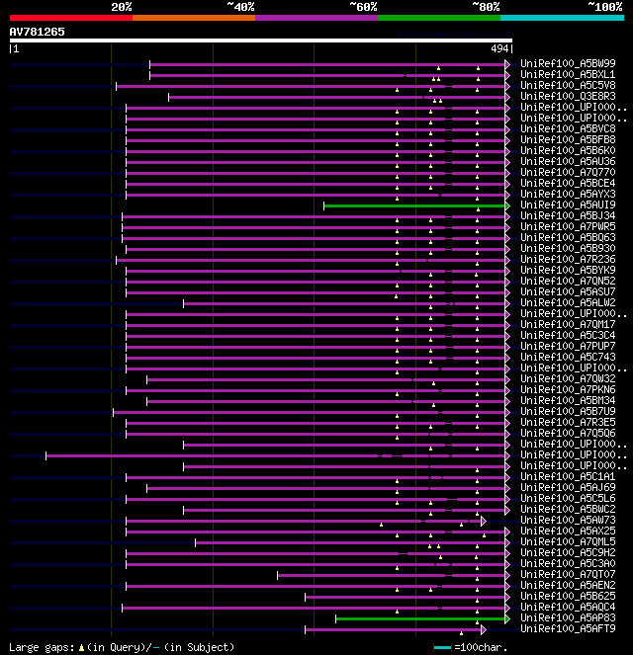Click the green A5AUI9 alignment bar

pos(413,205)
